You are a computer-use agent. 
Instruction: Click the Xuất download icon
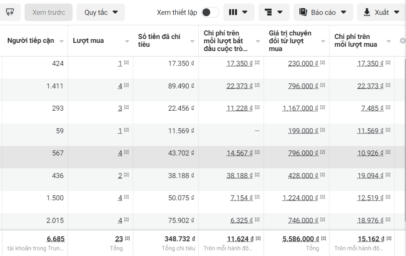click(x=367, y=12)
